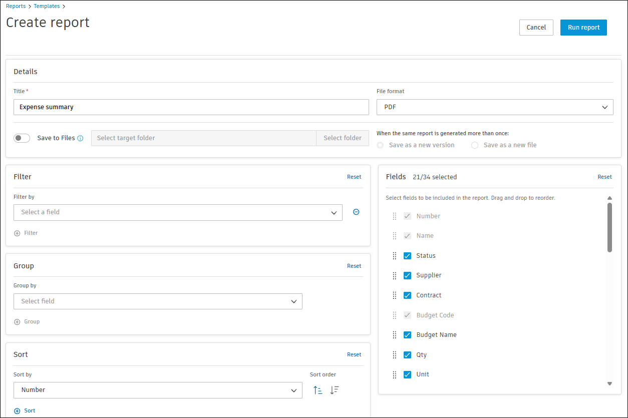Grab the drag handle for Budget Name field

[x=394, y=335]
